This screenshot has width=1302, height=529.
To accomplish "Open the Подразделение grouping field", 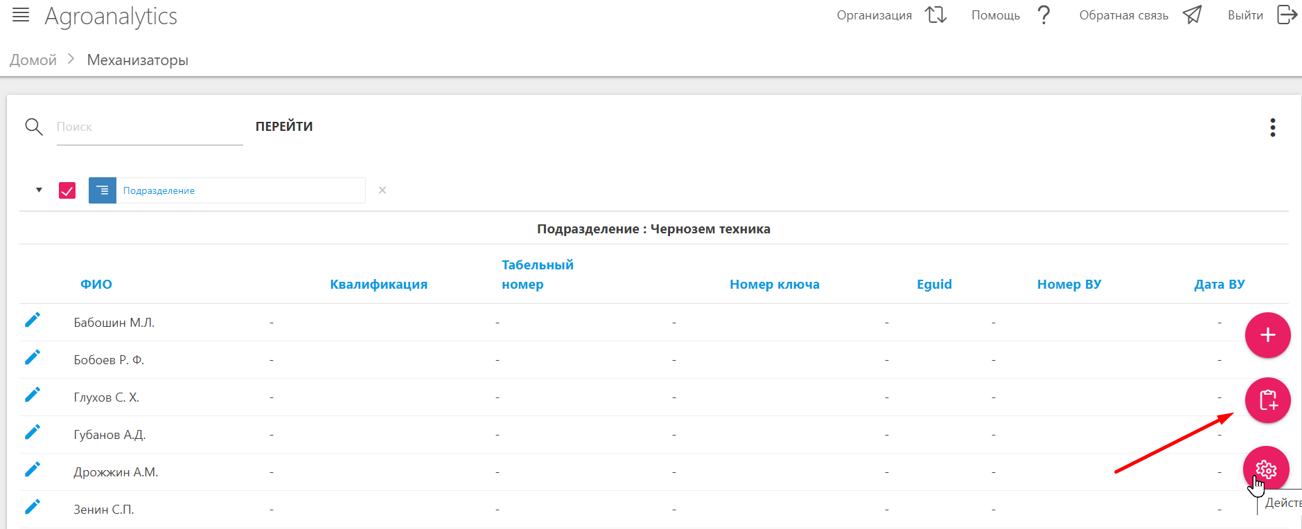I will coord(239,190).
